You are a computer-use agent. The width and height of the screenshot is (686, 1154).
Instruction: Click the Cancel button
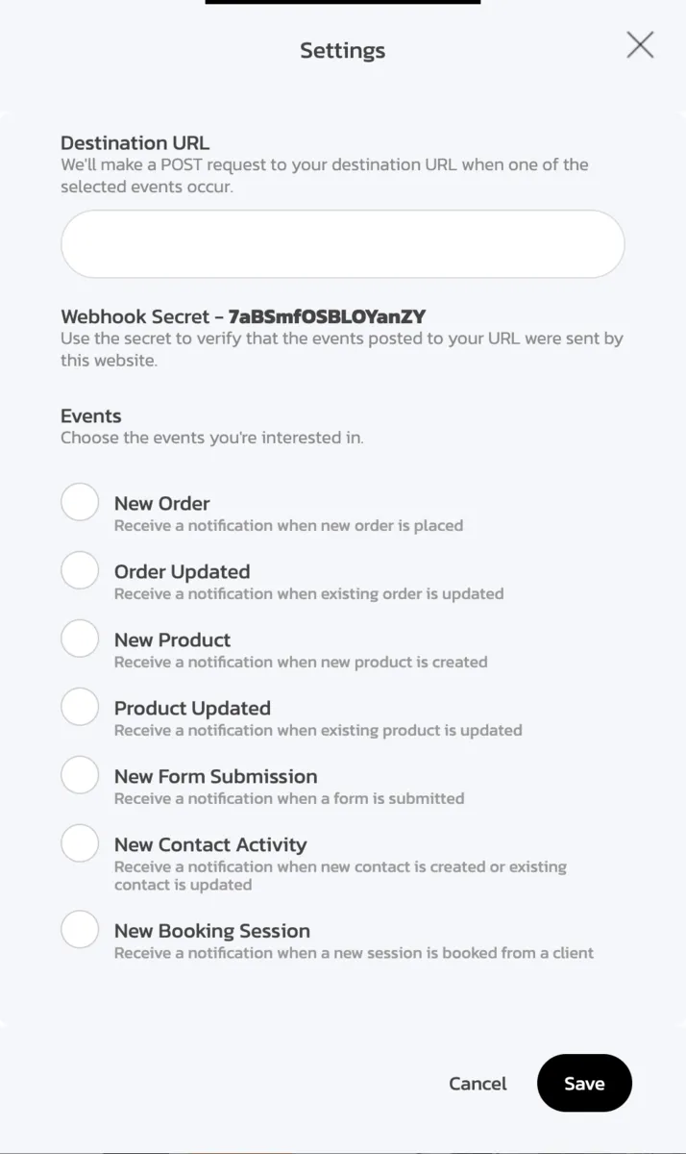click(x=478, y=1083)
